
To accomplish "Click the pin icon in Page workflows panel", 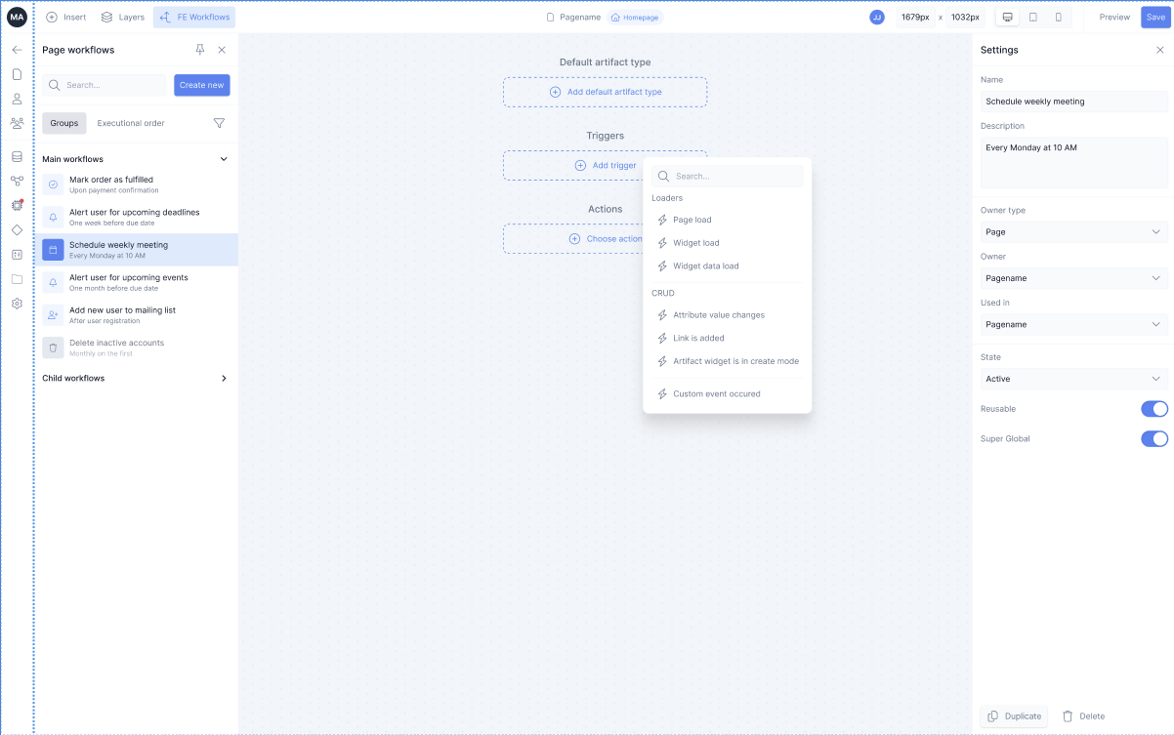I will pyautogui.click(x=199, y=50).
